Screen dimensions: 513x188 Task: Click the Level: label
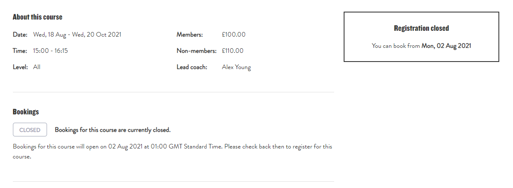(20, 67)
